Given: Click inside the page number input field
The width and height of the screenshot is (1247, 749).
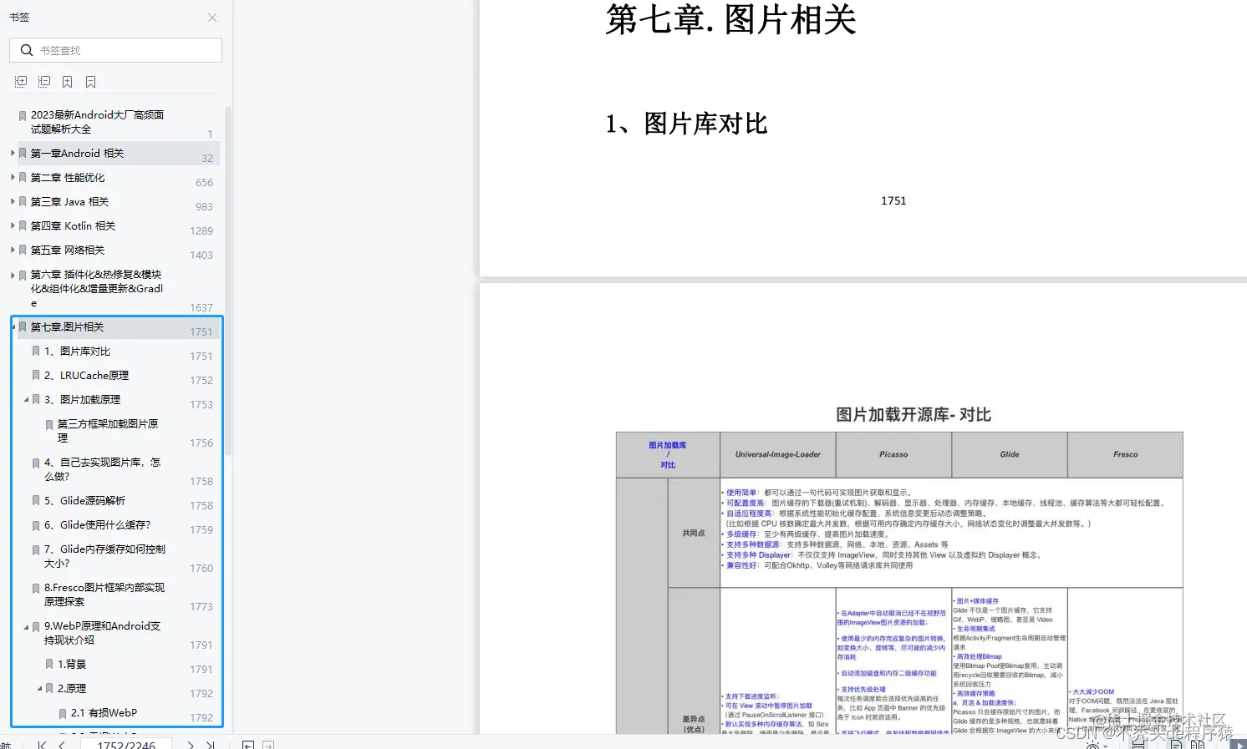Looking at the screenshot, I should point(126,743).
